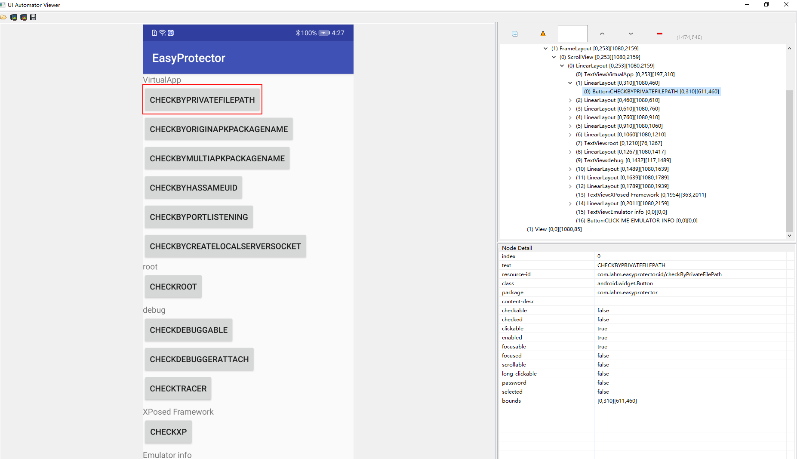Click the CHECKDEBUGGERATTACH button

[199, 359]
